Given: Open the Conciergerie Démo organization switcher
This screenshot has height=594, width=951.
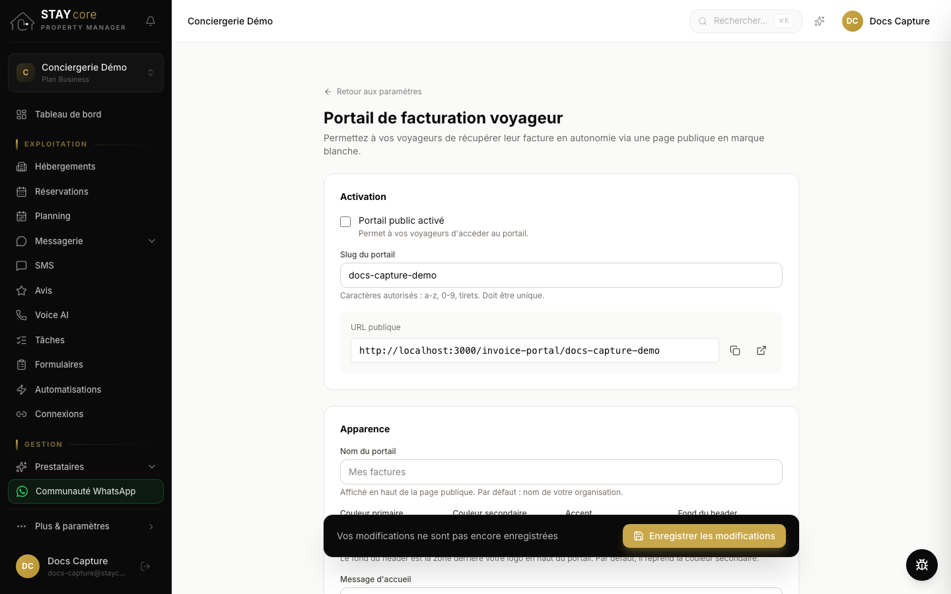Looking at the screenshot, I should coord(86,73).
